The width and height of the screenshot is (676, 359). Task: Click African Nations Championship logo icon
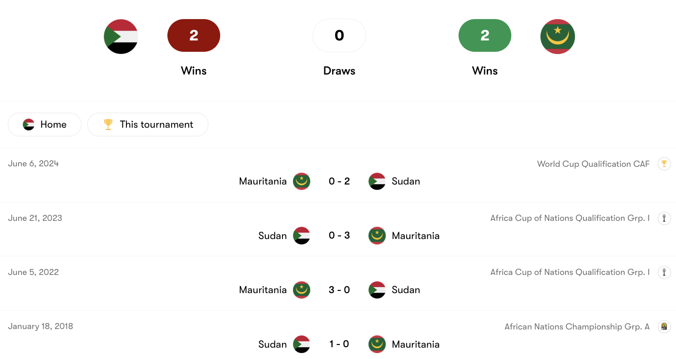click(664, 327)
